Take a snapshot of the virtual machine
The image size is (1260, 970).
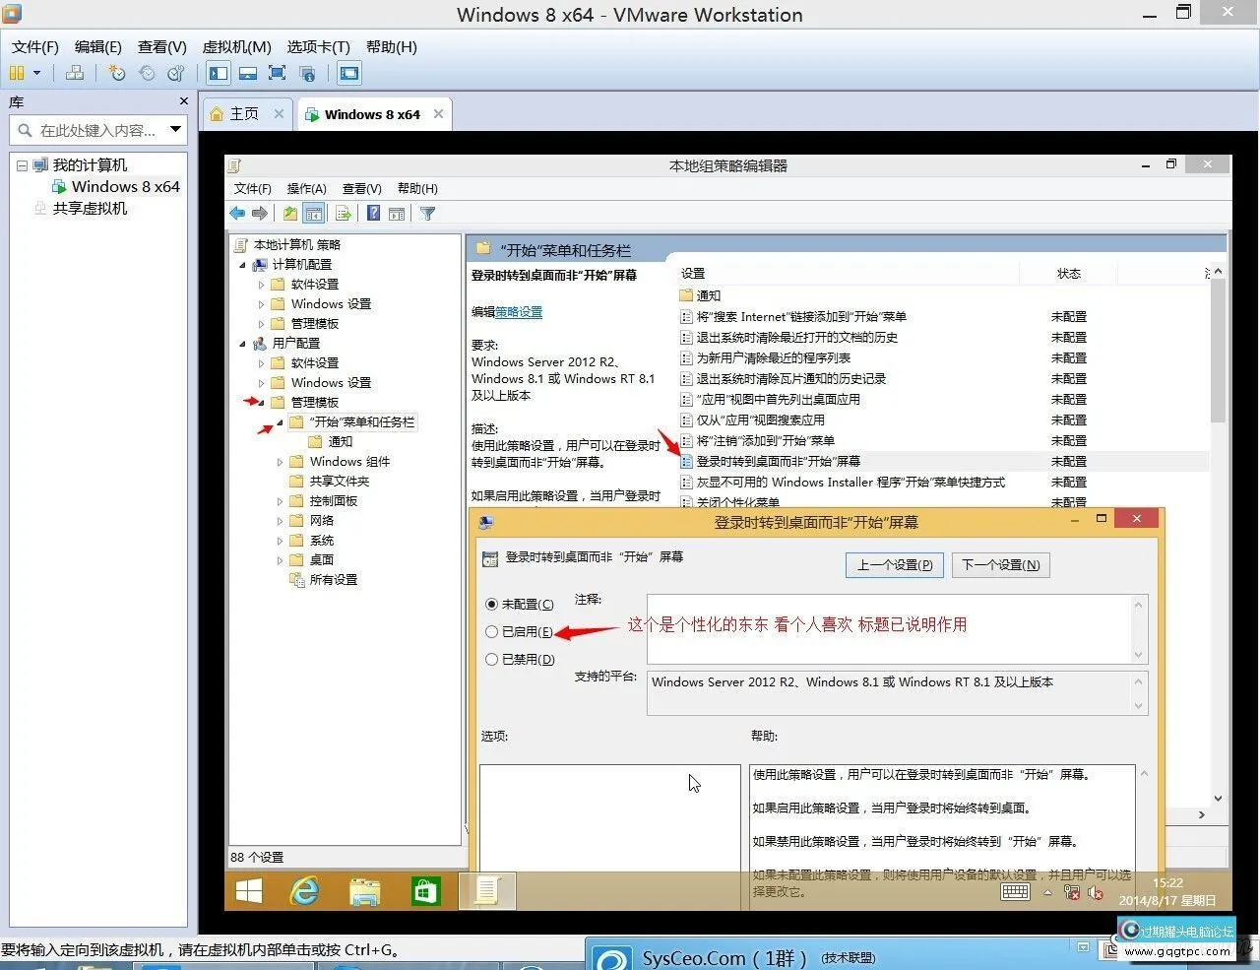pos(116,73)
